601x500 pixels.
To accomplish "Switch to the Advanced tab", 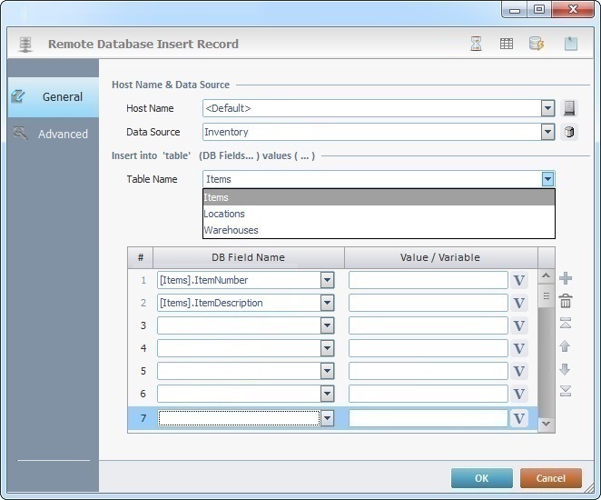I will pyautogui.click(x=63, y=134).
